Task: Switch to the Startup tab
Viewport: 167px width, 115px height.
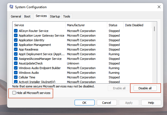Action: [55, 16]
